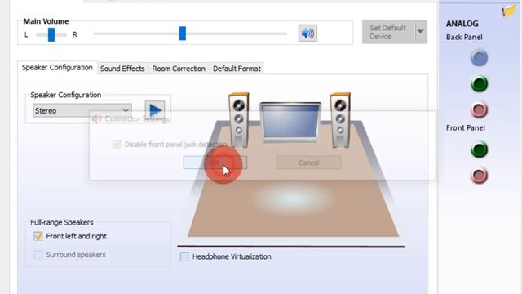Click the Set Default Device button
The height and width of the screenshot is (294, 522).
coord(388,32)
